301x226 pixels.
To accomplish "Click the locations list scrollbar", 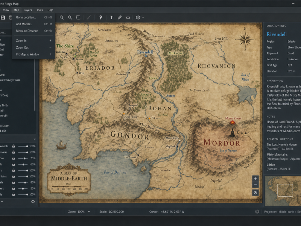I will click(x=35, y=84).
